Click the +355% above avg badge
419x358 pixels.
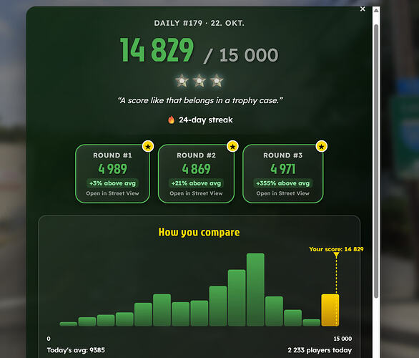tap(282, 183)
